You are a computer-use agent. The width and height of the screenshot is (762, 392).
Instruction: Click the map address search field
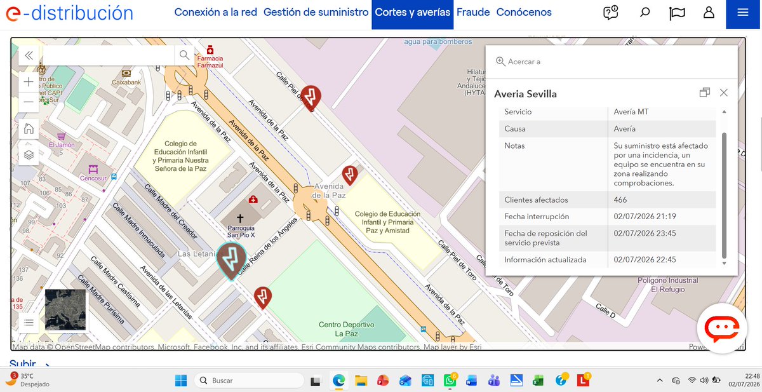pos(109,55)
